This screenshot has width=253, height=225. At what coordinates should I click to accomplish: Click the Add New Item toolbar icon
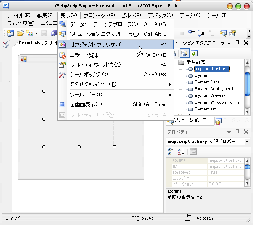(30, 33)
